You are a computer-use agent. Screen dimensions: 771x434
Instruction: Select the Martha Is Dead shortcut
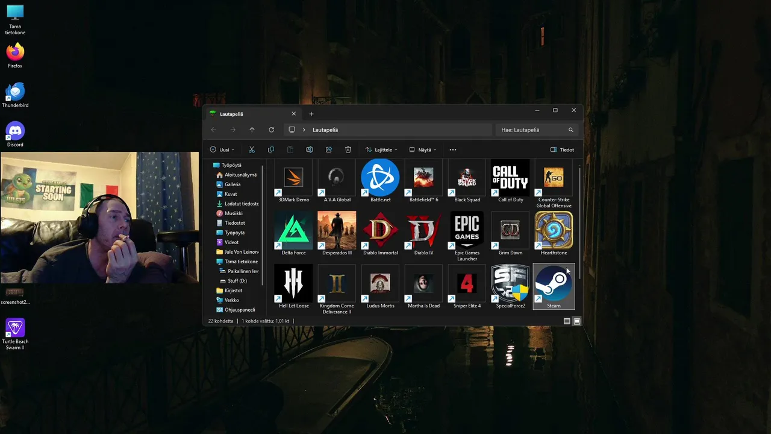tap(423, 287)
